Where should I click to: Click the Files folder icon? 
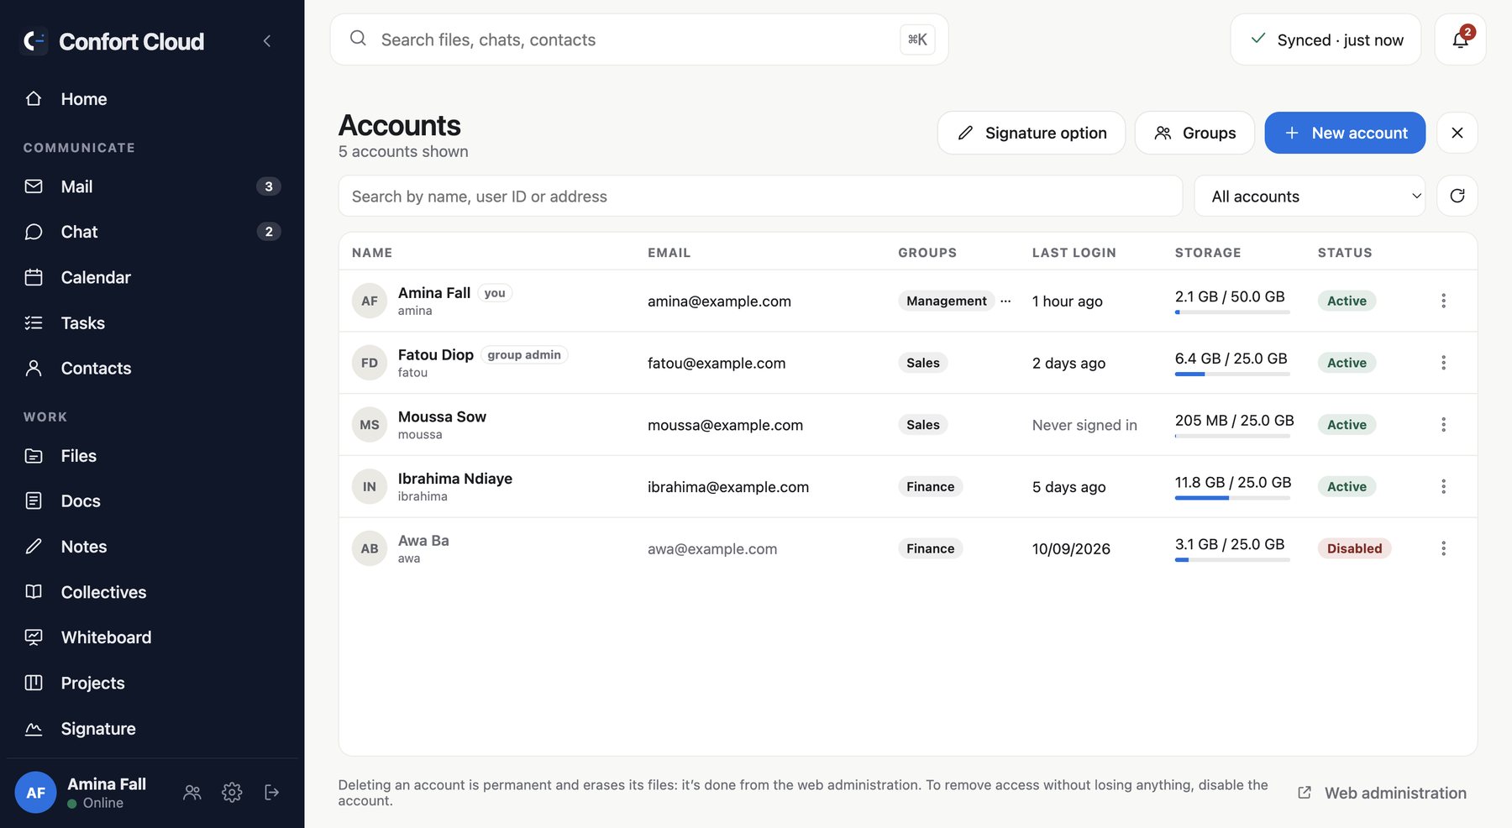pyautogui.click(x=34, y=456)
